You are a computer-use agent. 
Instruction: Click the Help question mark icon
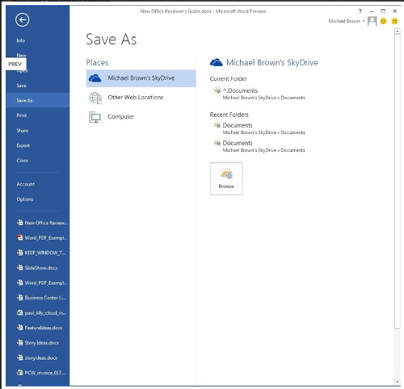click(360, 11)
